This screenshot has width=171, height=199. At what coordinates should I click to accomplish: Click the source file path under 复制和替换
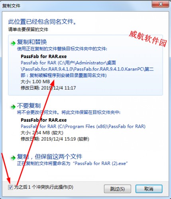click(x=87, y=69)
